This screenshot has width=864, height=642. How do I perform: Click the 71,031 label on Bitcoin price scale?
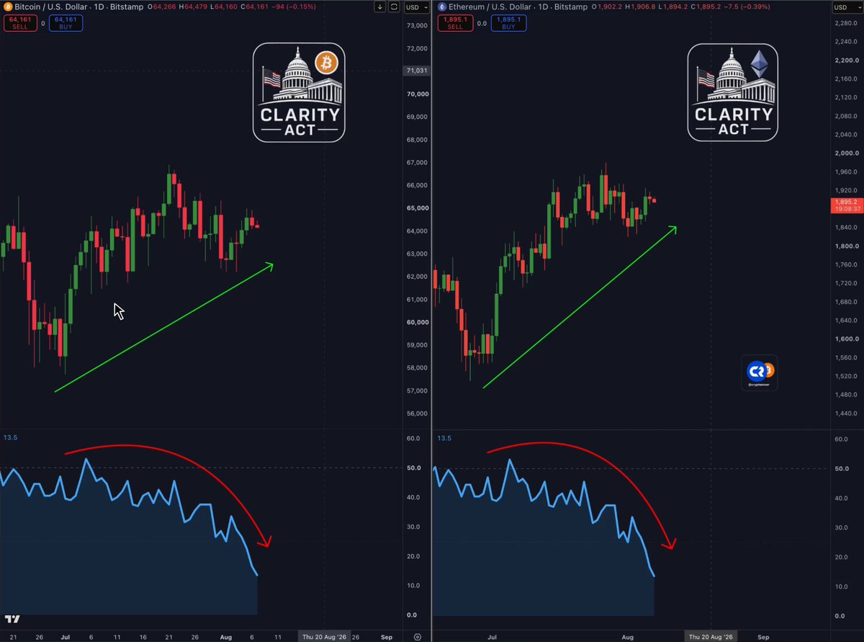coord(417,71)
